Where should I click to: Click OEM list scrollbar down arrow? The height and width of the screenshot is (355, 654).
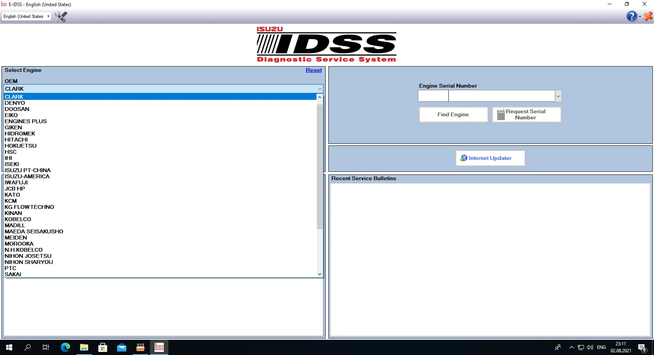tap(320, 274)
